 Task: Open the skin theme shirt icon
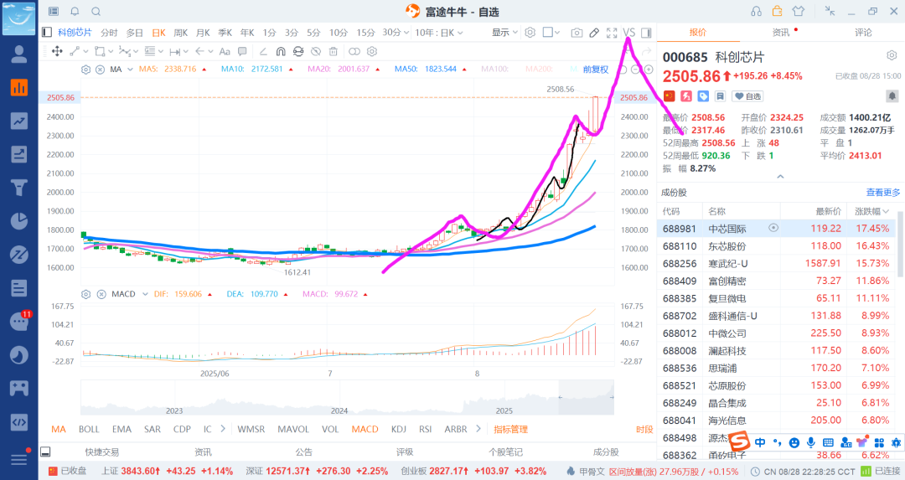point(799,11)
